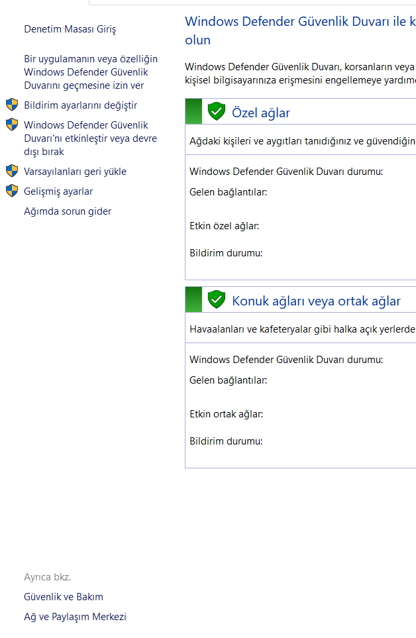The height and width of the screenshot is (638, 416).
Task: Open Duvarı'nı etkinleştir veya devre dışı bırak link
Action: (x=90, y=138)
